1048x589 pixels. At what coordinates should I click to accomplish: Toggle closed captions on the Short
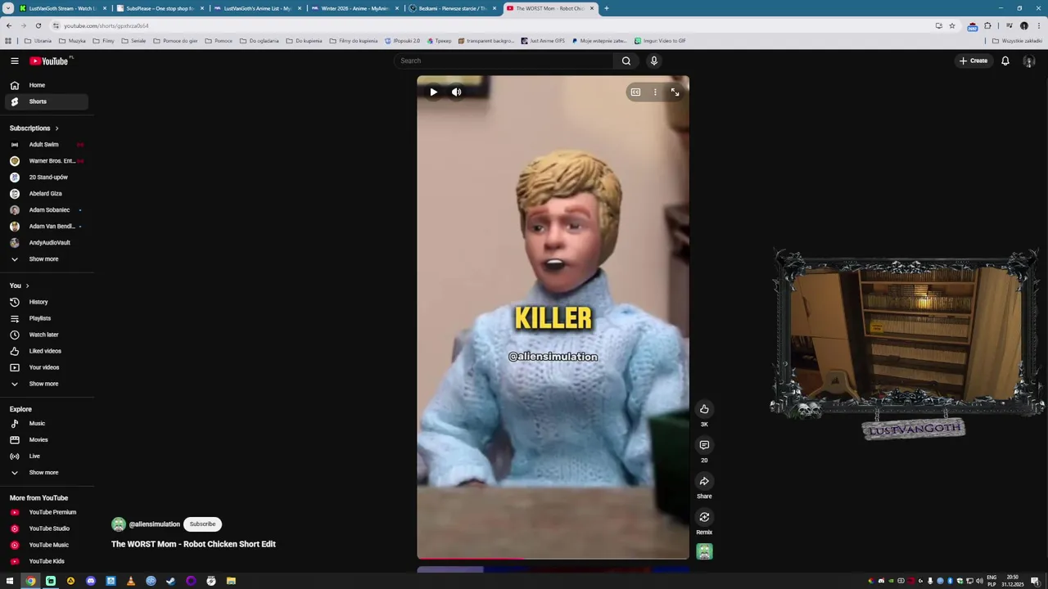pyautogui.click(x=635, y=92)
